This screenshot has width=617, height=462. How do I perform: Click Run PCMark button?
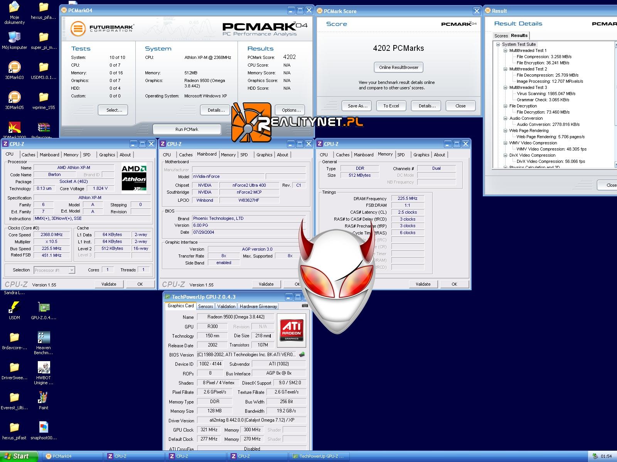(187, 129)
